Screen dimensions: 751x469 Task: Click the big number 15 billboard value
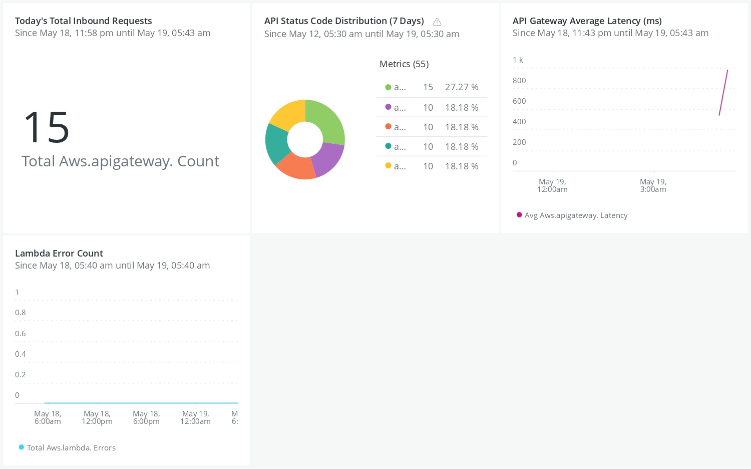coord(47,127)
